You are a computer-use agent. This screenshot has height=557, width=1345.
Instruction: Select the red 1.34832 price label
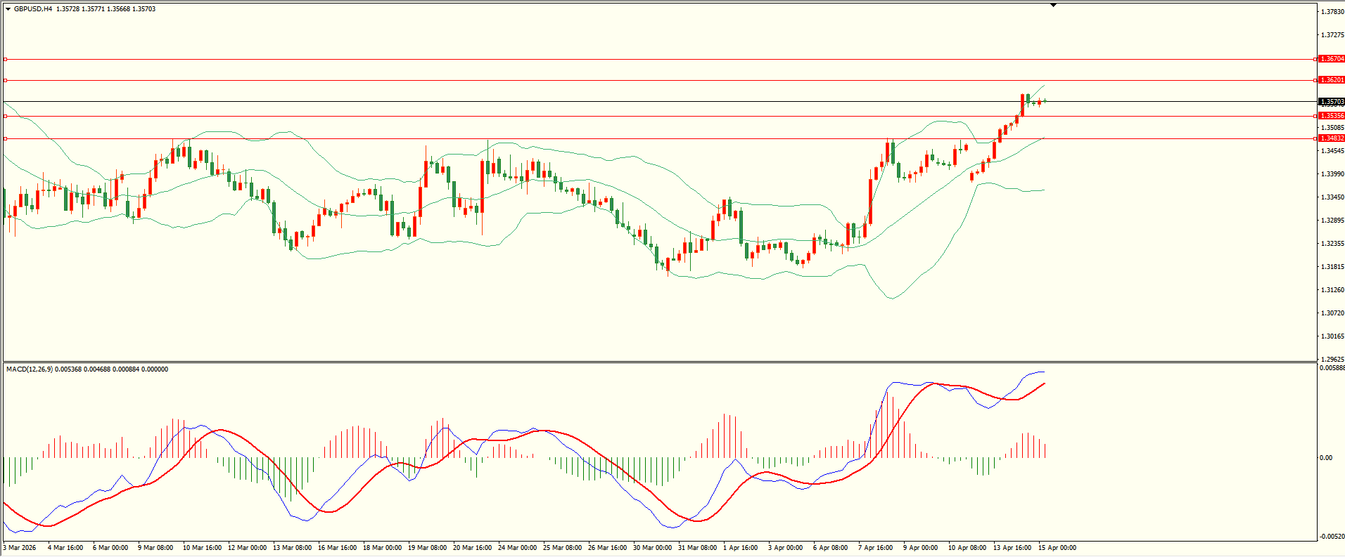pyautogui.click(x=1332, y=138)
